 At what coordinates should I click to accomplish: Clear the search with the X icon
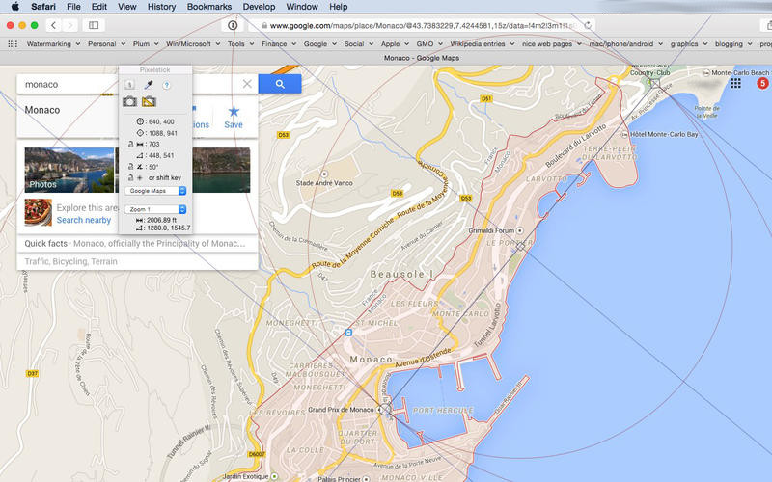coord(247,84)
